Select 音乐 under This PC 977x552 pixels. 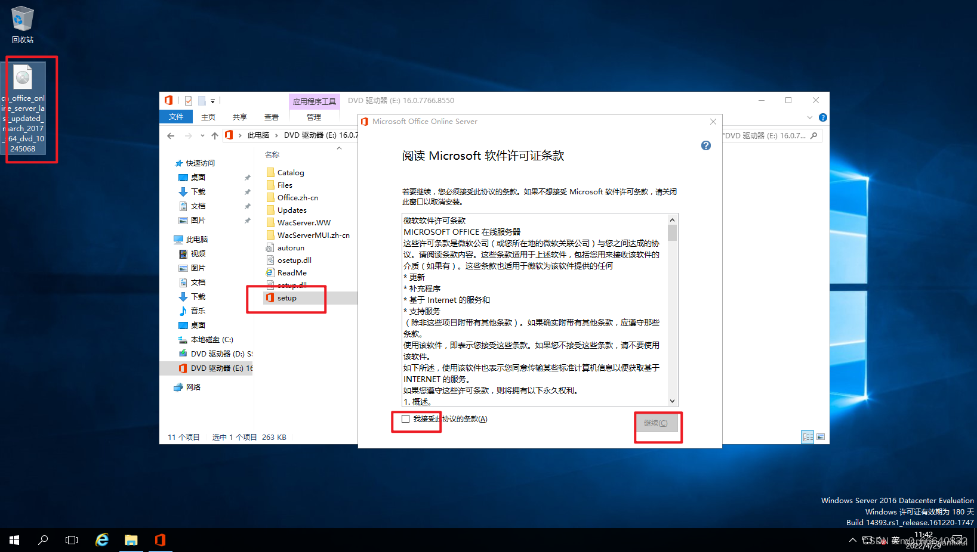tap(198, 311)
